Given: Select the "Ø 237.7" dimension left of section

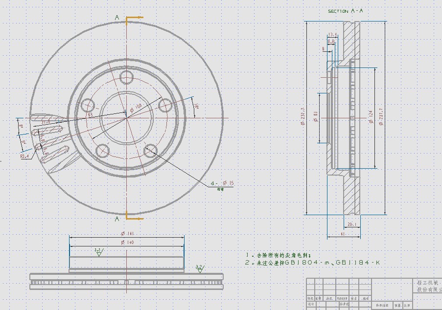Looking at the screenshot, I should pyautogui.click(x=303, y=116).
